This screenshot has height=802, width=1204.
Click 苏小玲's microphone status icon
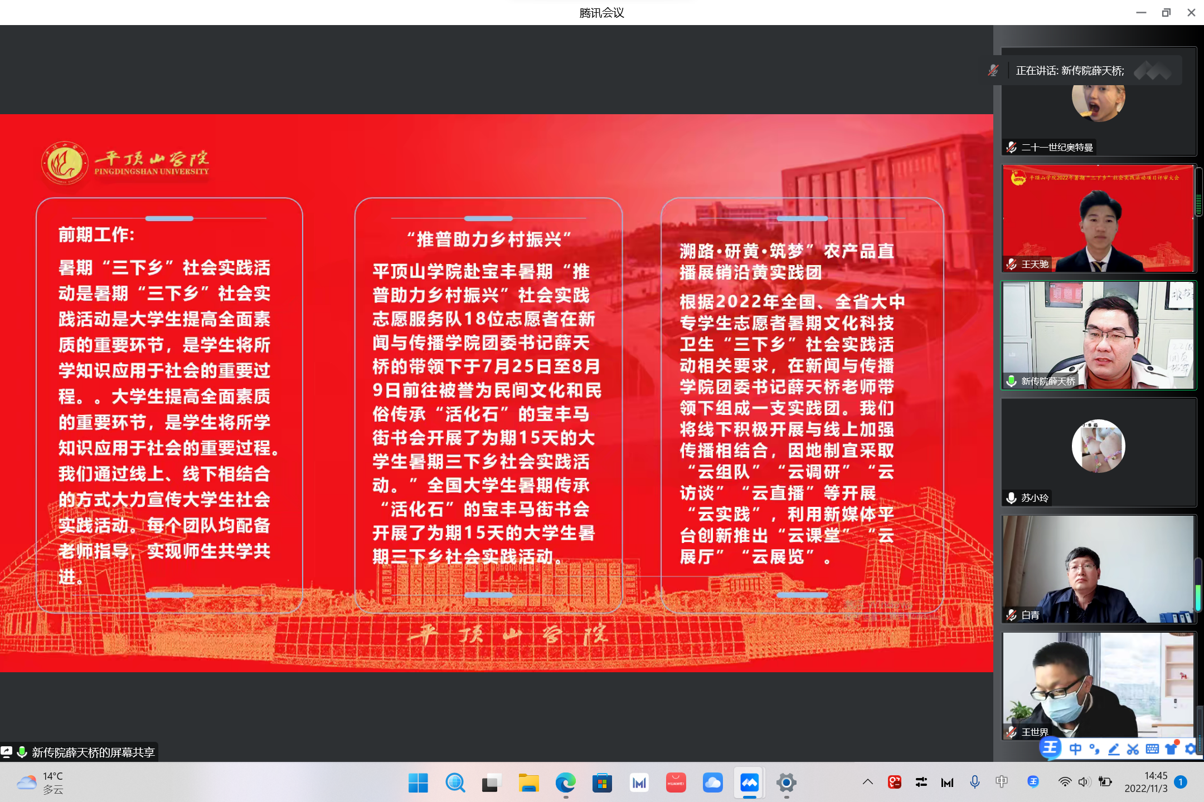[x=1012, y=498]
